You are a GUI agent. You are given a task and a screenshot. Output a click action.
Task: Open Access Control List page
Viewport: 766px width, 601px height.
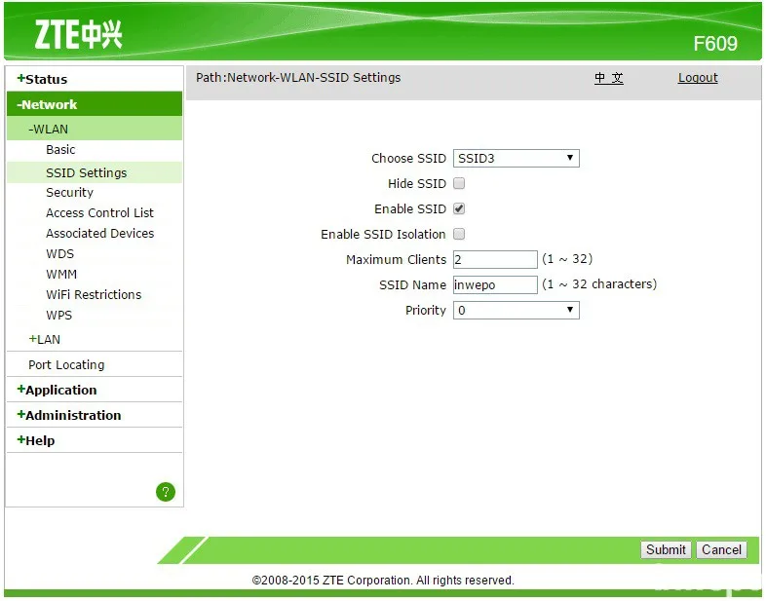[99, 213]
